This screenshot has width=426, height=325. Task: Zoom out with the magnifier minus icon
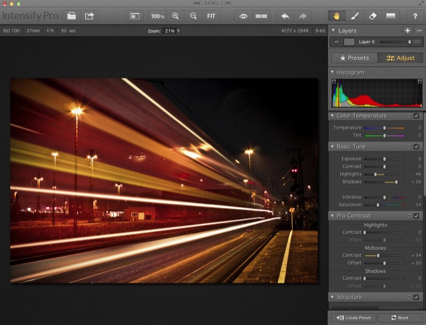pos(193,15)
